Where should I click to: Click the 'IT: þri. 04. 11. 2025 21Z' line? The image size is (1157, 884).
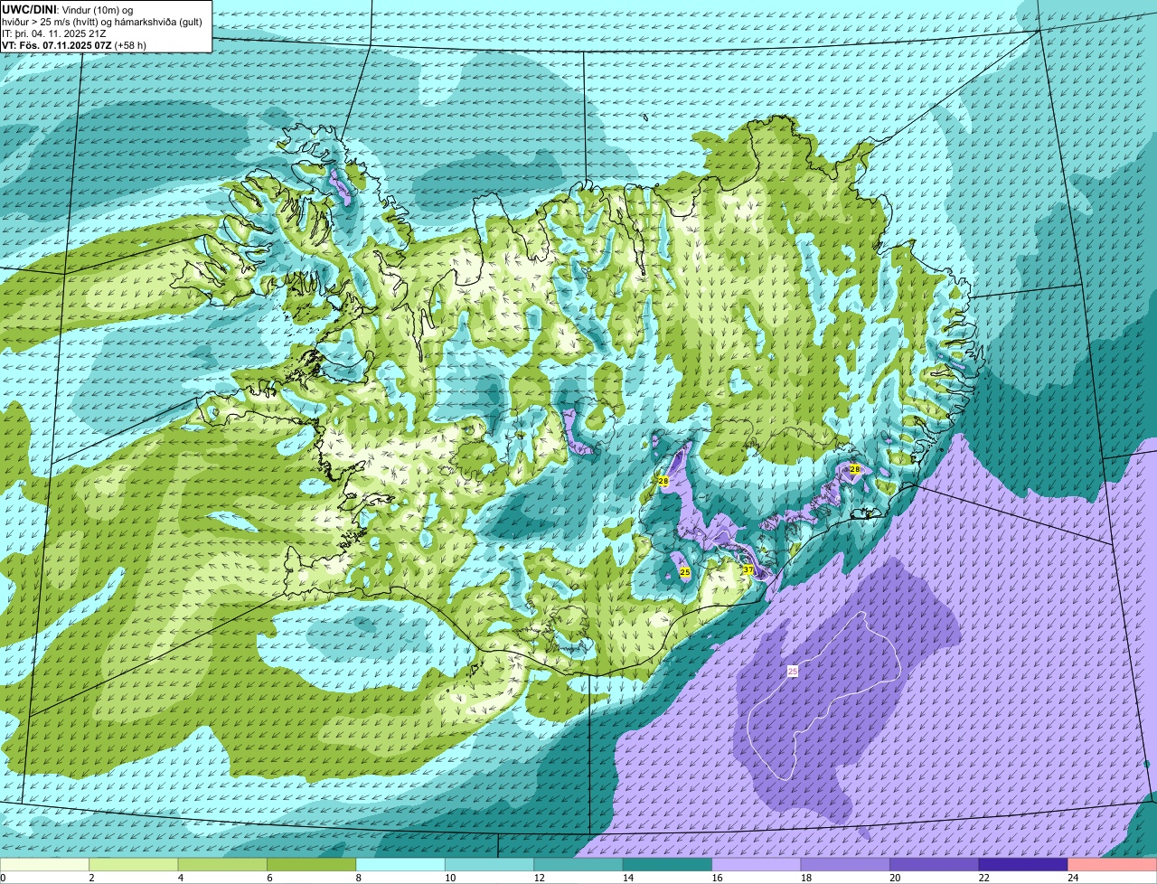coord(55,33)
